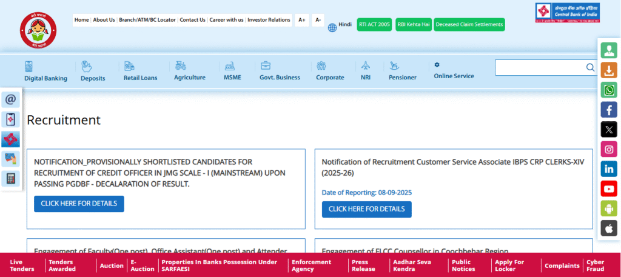Image resolution: width=621 pixels, height=277 pixels.
Task: Click details button for IBPS CRP Clerks notification
Action: [366, 209]
